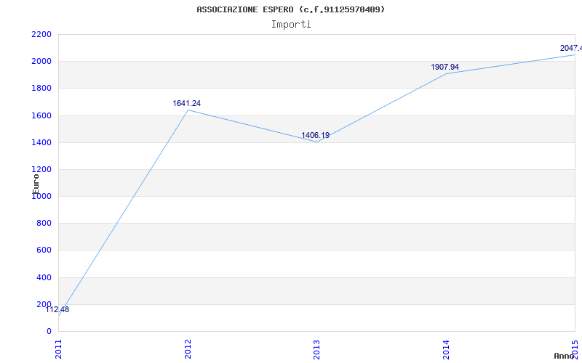The height and width of the screenshot is (363, 582).
Task: Click the 1406.19 data point label
Action: pyautogui.click(x=315, y=135)
